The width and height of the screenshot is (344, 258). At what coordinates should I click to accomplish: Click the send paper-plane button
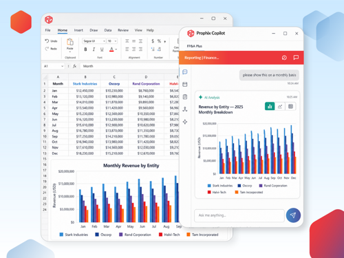click(x=293, y=215)
